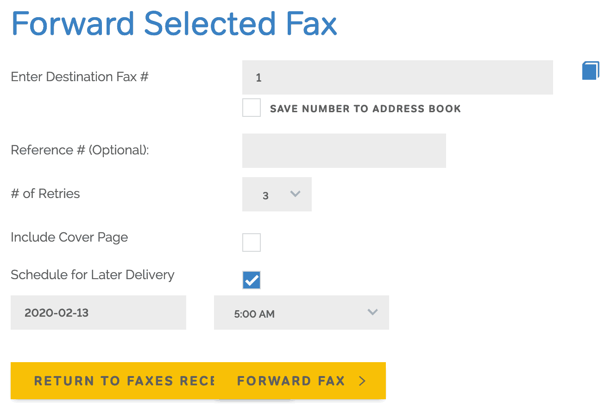
Task: Select the destination fax number field containing 1
Action: [x=397, y=77]
